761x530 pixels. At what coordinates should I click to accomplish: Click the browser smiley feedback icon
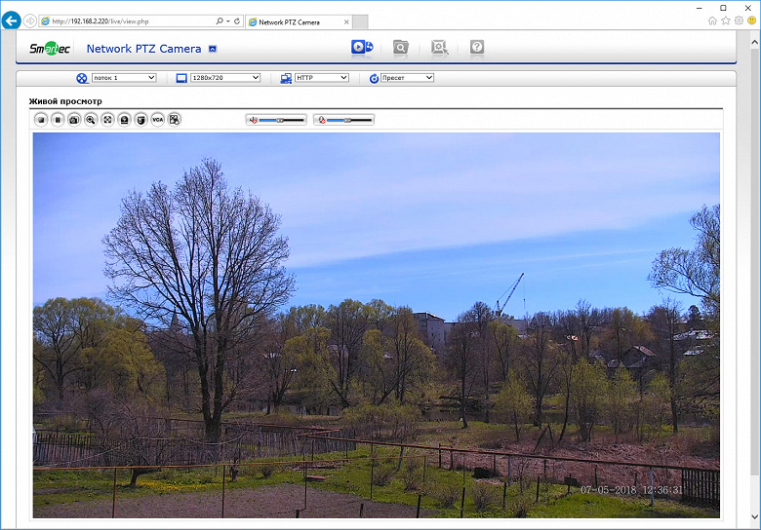tap(752, 20)
